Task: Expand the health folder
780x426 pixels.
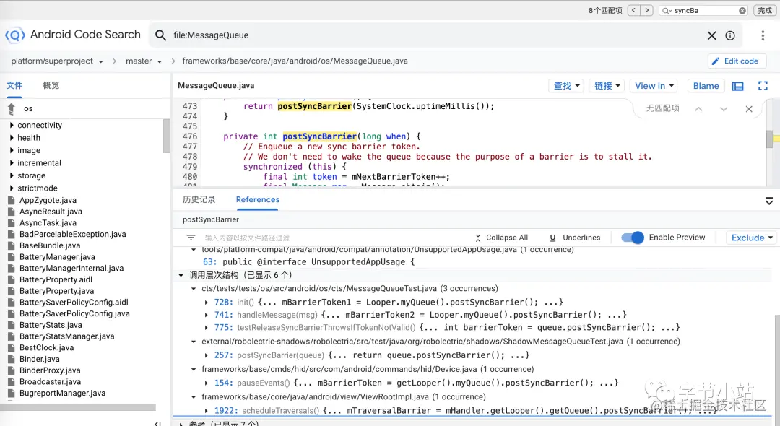Action: coord(12,138)
